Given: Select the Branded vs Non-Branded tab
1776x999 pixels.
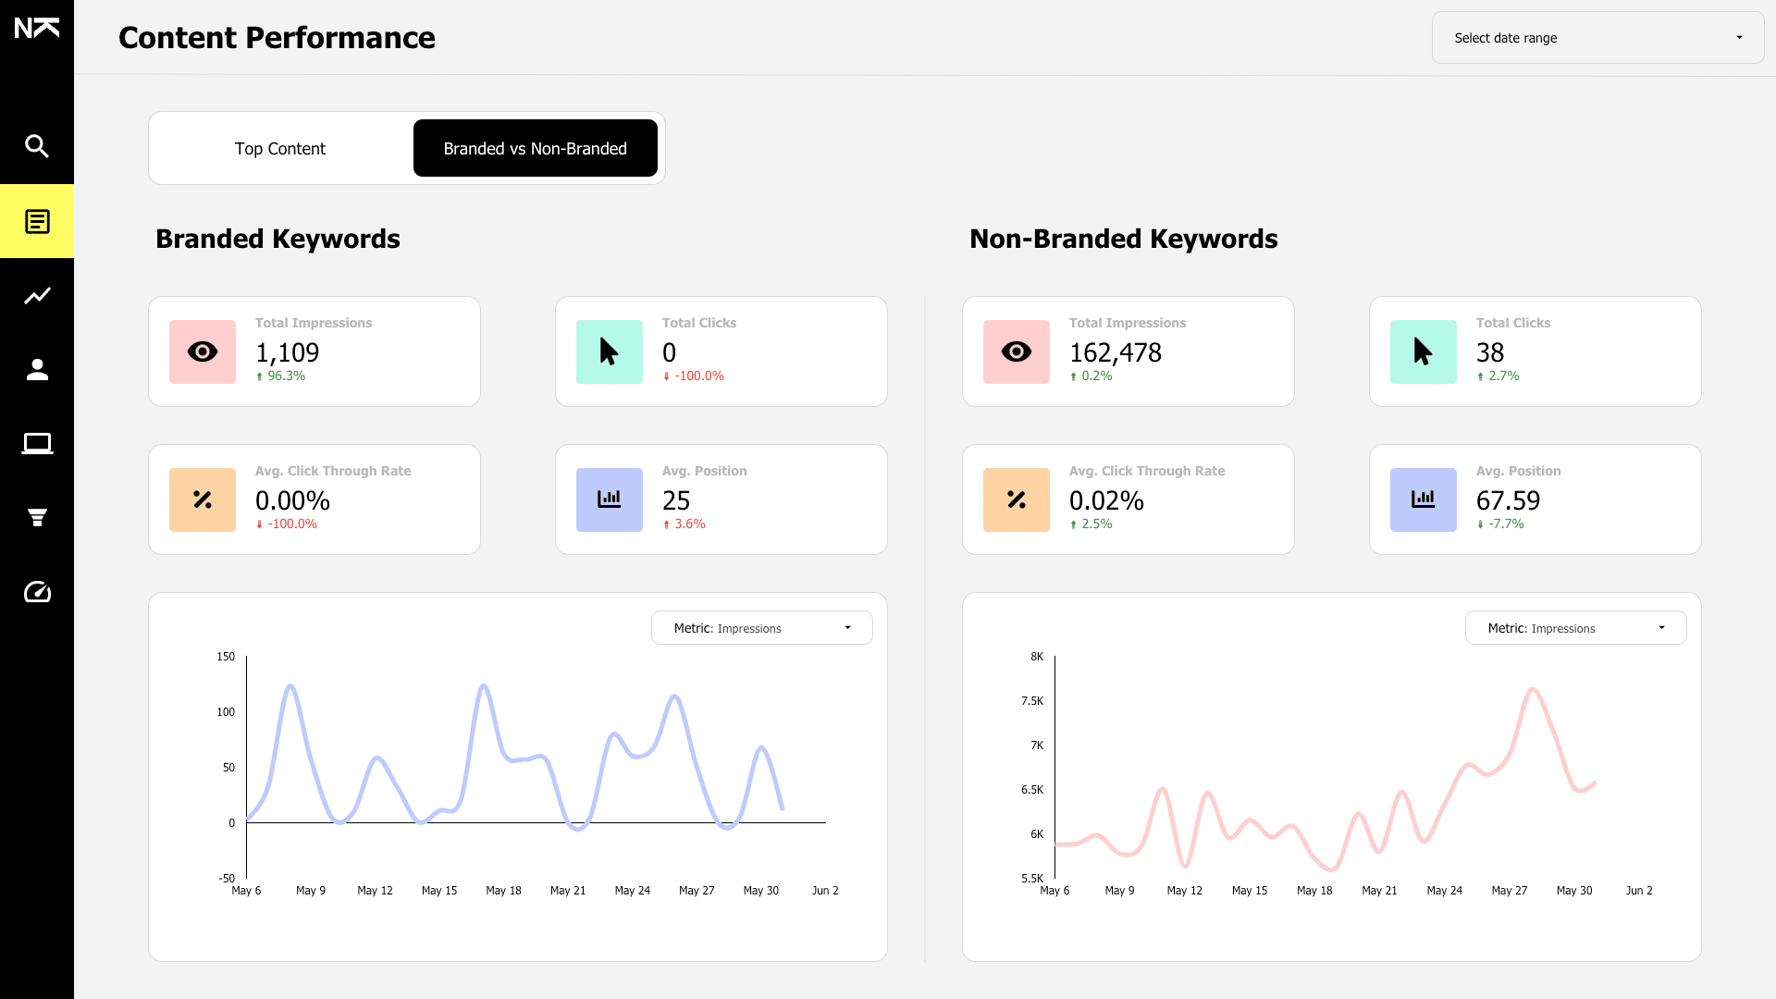Looking at the screenshot, I should [535, 148].
